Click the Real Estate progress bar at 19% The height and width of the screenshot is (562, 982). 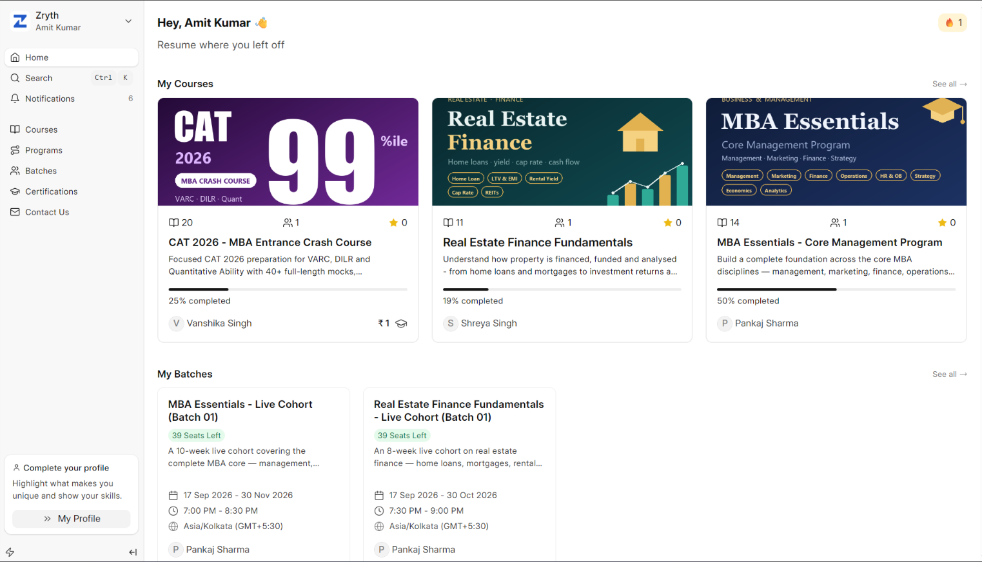tap(562, 289)
